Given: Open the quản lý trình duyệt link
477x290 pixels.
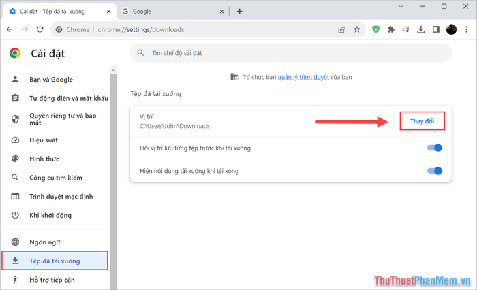Looking at the screenshot, I should (x=303, y=77).
